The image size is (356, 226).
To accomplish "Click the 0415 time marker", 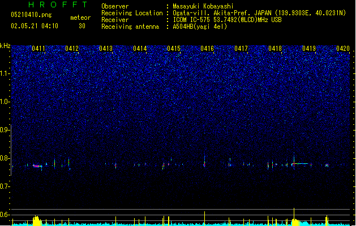I will tap(174, 49).
